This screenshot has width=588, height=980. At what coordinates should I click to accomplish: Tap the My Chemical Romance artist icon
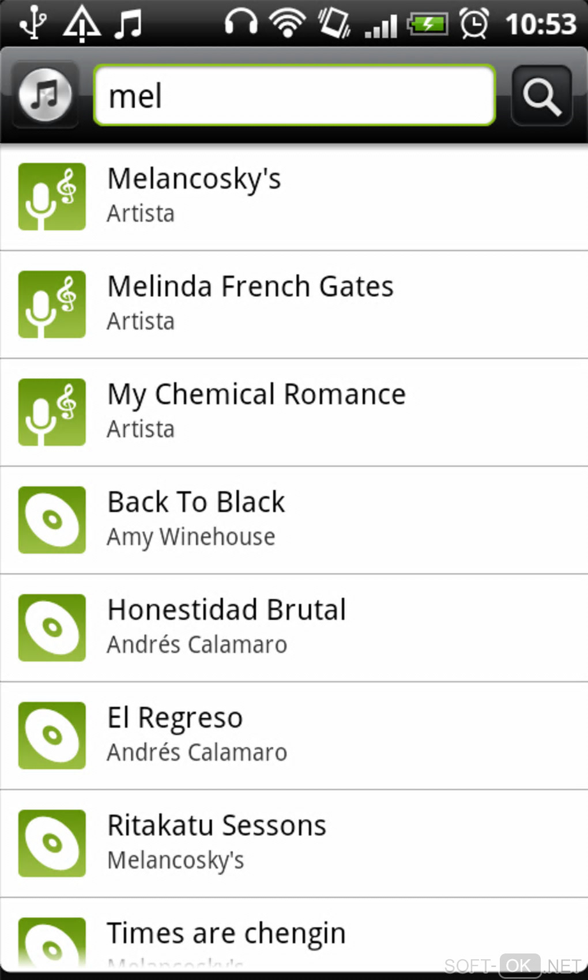[52, 412]
